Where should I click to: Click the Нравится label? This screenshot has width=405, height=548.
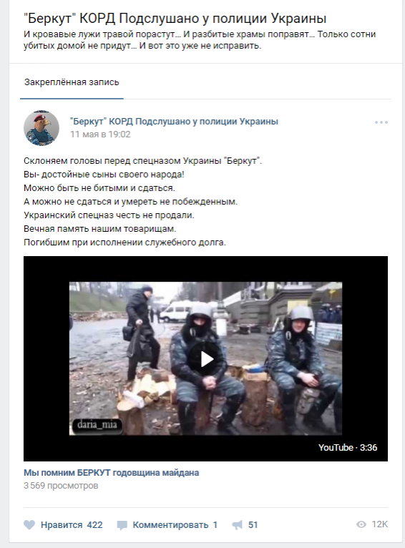click(x=62, y=525)
